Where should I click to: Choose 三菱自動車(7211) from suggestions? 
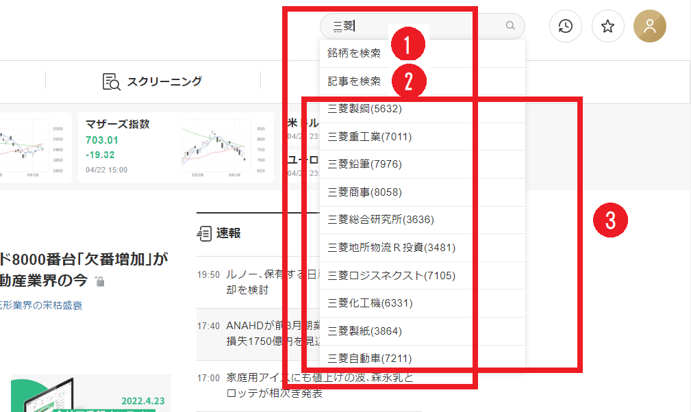click(422, 359)
